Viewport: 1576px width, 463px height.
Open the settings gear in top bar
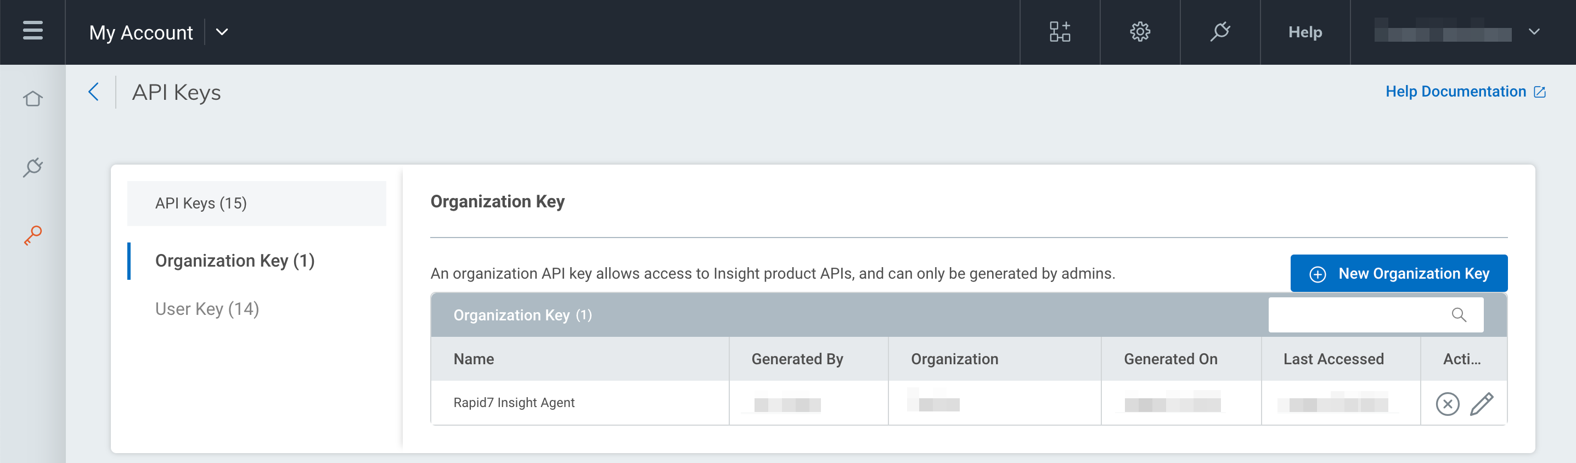(x=1139, y=32)
